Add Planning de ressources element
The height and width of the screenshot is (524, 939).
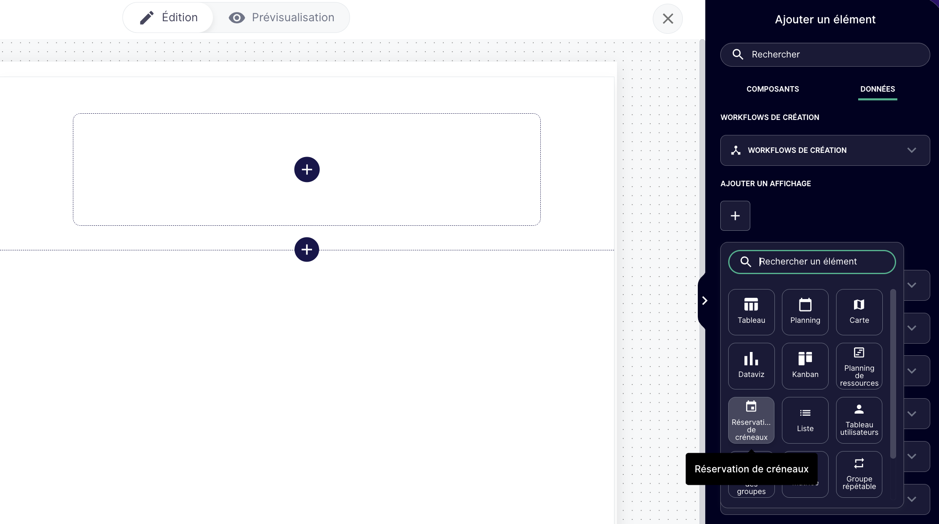coord(859,366)
